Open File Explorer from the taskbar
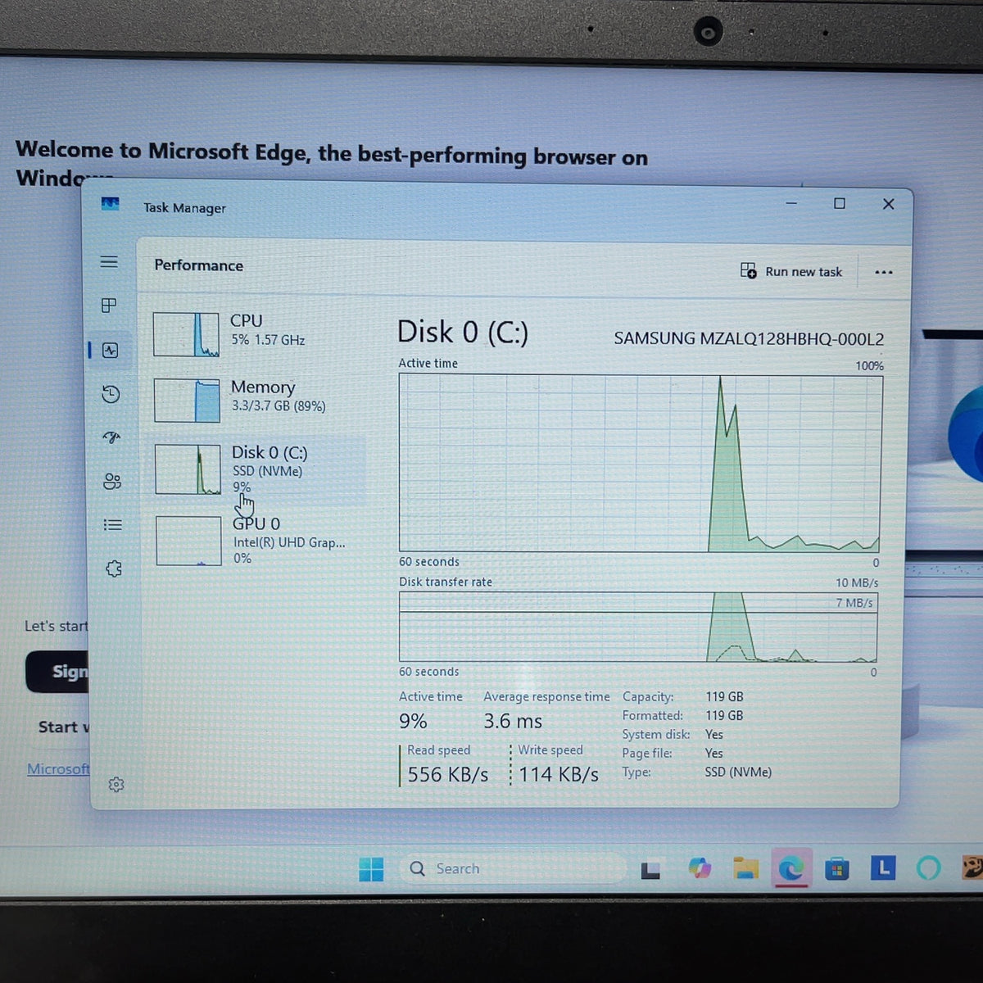This screenshot has height=983, width=983. 745,868
